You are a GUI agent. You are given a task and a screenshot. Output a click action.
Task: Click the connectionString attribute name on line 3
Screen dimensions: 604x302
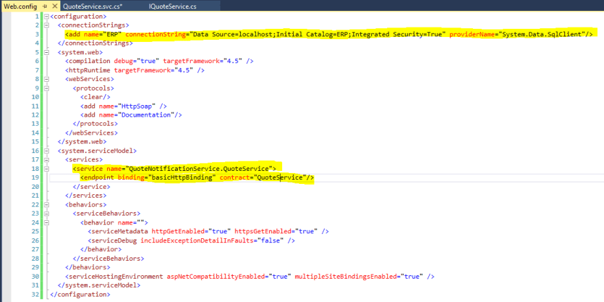(156, 34)
